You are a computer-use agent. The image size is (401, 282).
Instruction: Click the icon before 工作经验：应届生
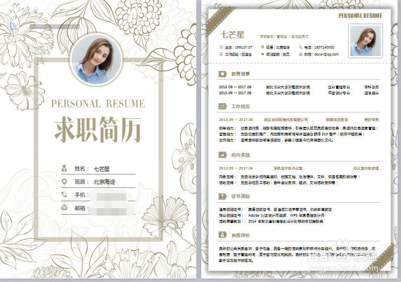(x=221, y=54)
